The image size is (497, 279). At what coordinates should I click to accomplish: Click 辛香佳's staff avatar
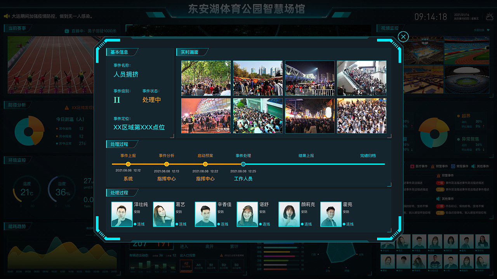coord(205,214)
